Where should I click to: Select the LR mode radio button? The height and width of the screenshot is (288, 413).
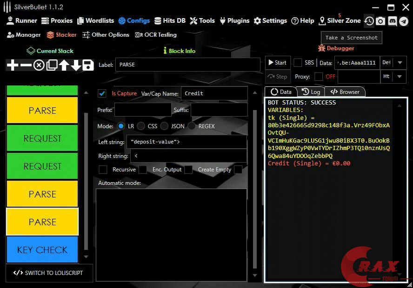(x=121, y=126)
